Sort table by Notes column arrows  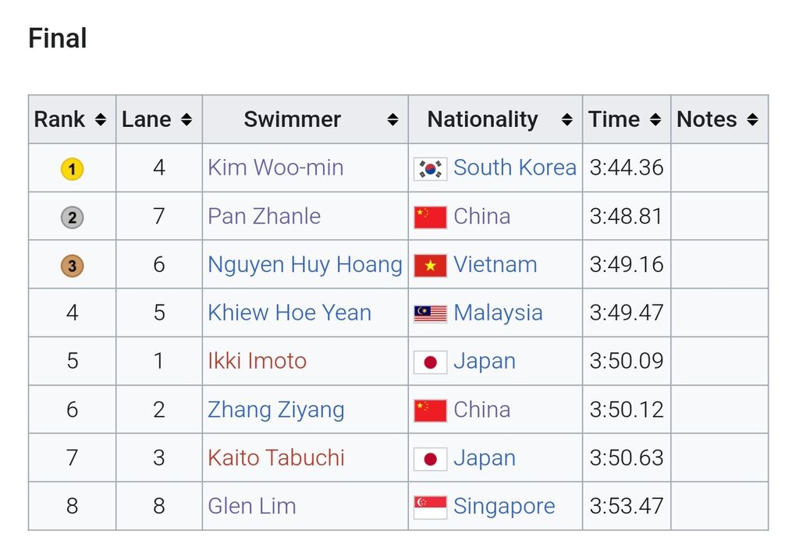pos(752,120)
